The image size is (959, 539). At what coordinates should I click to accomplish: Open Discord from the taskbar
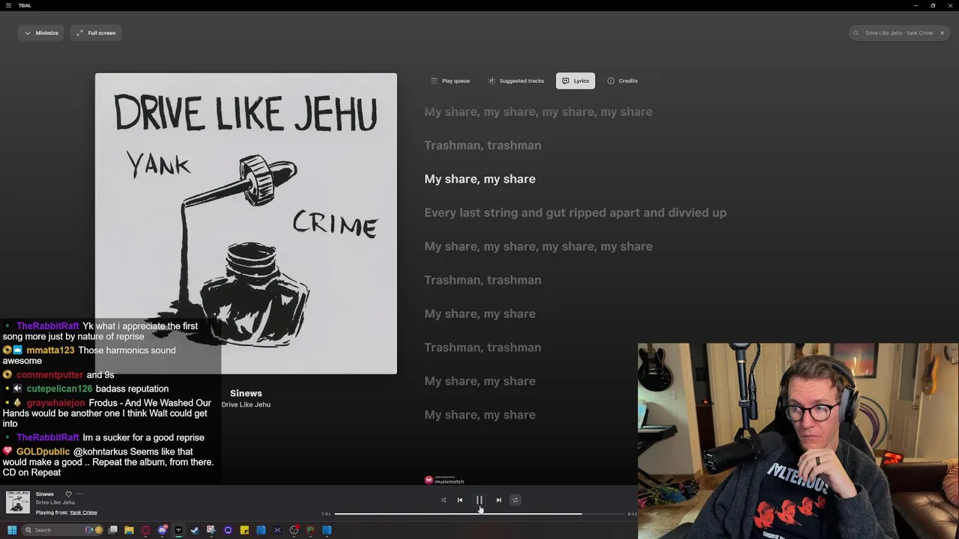(x=162, y=530)
